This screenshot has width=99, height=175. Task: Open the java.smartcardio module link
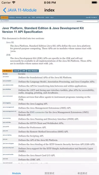(8, 154)
